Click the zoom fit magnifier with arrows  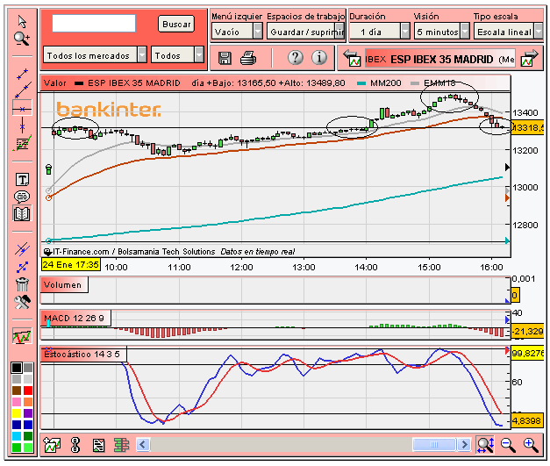(x=485, y=445)
